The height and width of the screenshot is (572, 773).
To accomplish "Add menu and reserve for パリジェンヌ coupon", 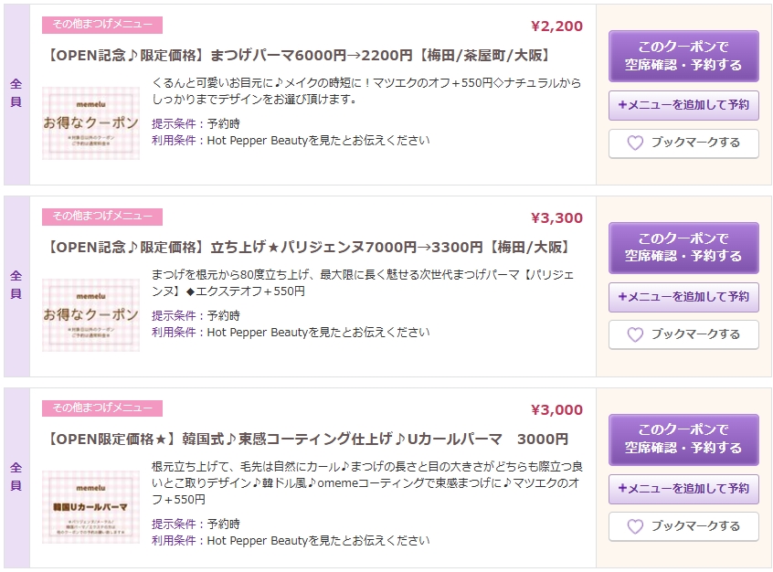I will coord(683,297).
